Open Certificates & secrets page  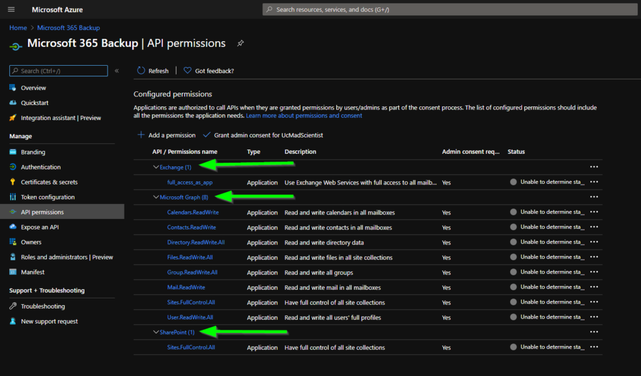49,182
